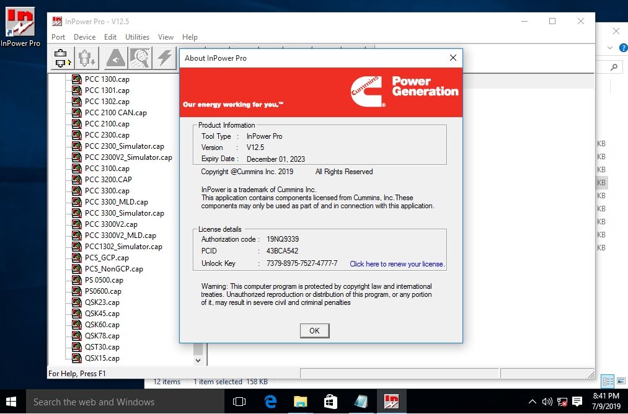This screenshot has height=414, width=628.
Task: Click the Disconnect port toolbar icon
Action: (x=87, y=58)
